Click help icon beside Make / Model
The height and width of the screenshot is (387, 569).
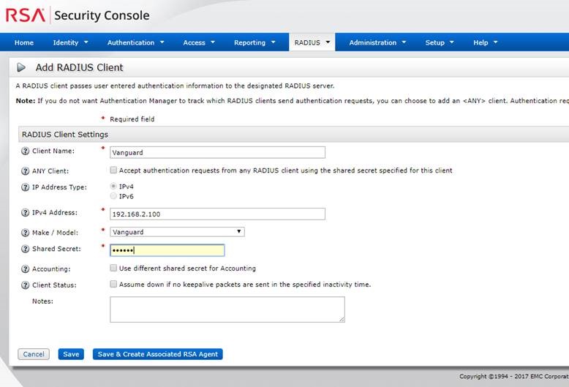[x=25, y=232]
